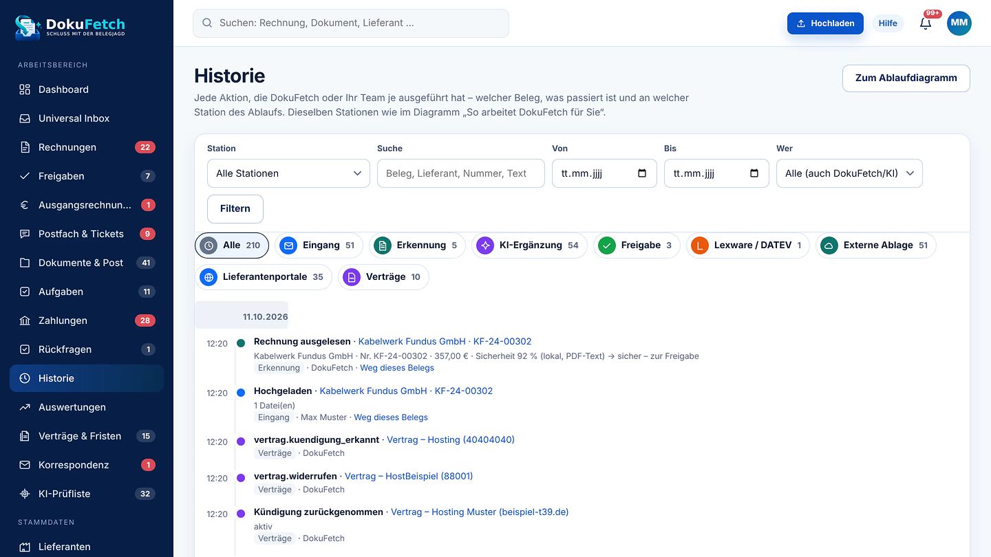Open the Station dropdown (Alle Stationen)
This screenshot has width=991, height=557.
tap(288, 173)
